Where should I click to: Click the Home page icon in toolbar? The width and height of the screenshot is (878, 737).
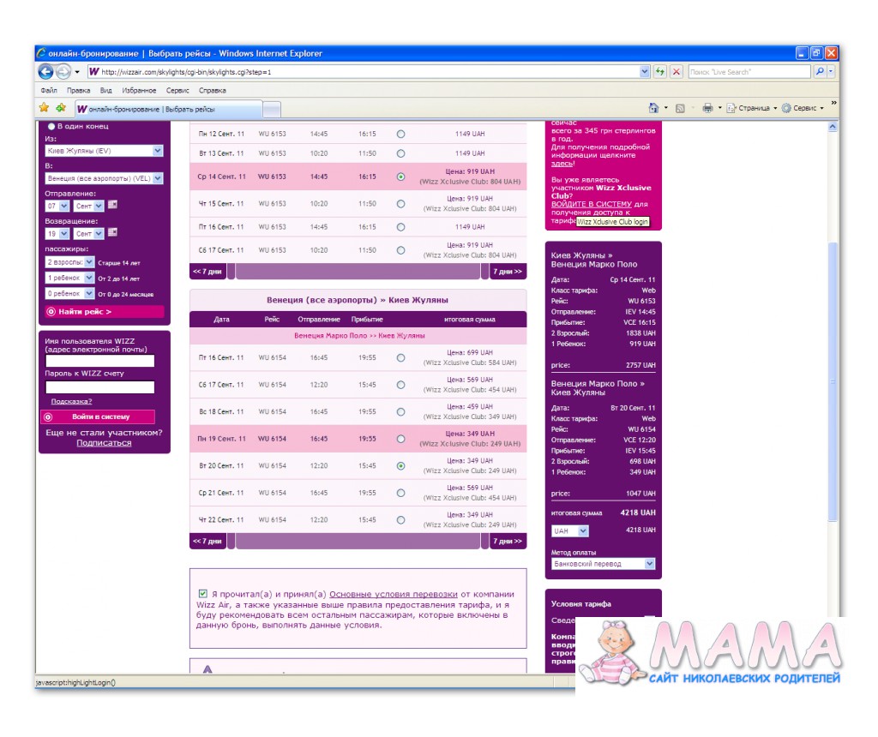pos(653,108)
